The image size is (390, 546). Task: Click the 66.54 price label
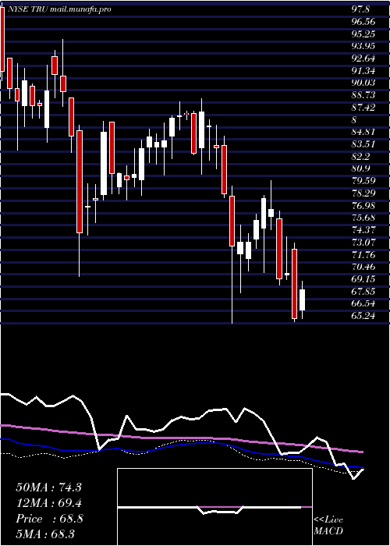click(363, 303)
